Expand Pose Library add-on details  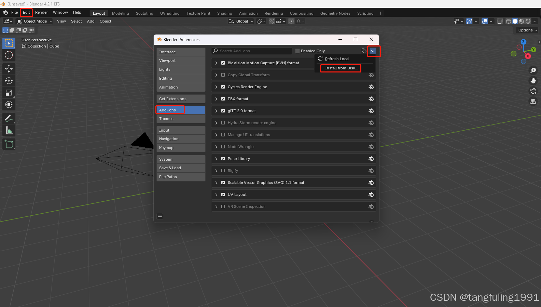pyautogui.click(x=216, y=159)
